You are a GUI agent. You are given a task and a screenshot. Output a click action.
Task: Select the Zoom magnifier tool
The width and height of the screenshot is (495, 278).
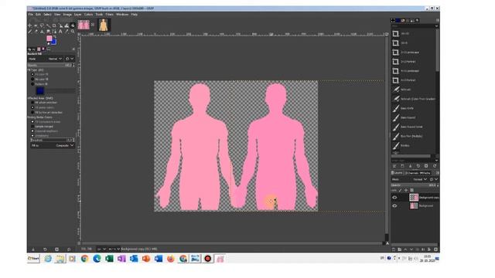[x=72, y=32]
